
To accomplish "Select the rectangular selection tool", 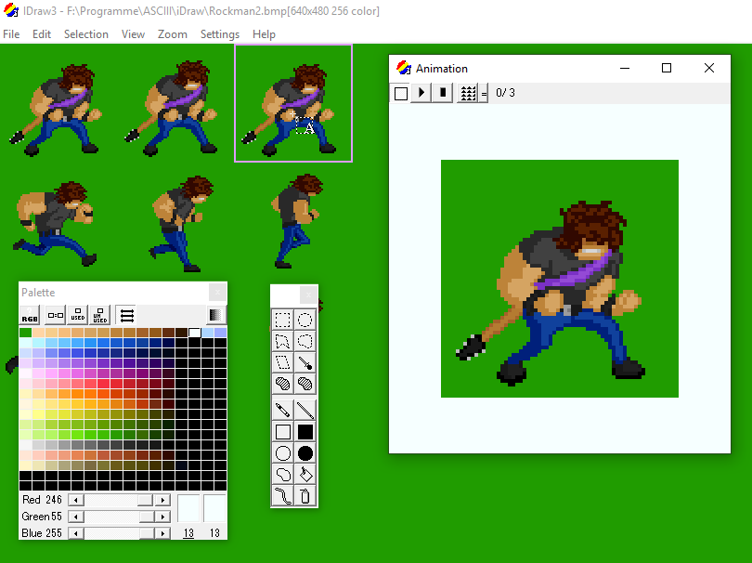I will pos(283,321).
